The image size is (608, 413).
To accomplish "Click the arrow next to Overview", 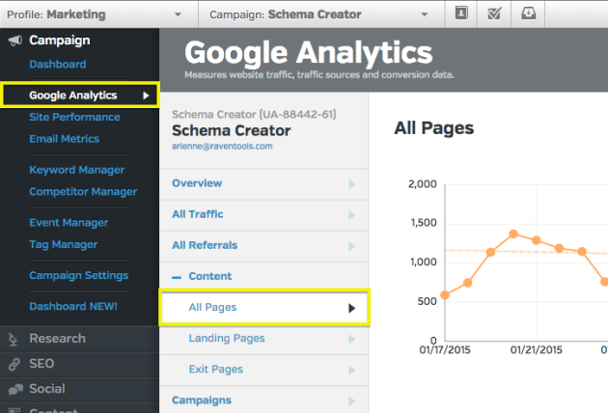I will pos(351,184).
